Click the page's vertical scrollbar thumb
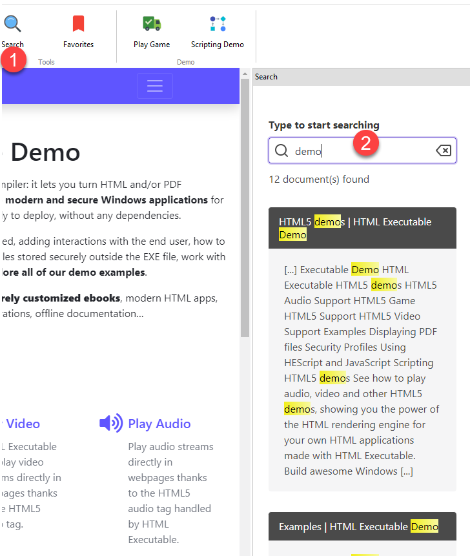The height and width of the screenshot is (556, 470). click(x=245, y=207)
